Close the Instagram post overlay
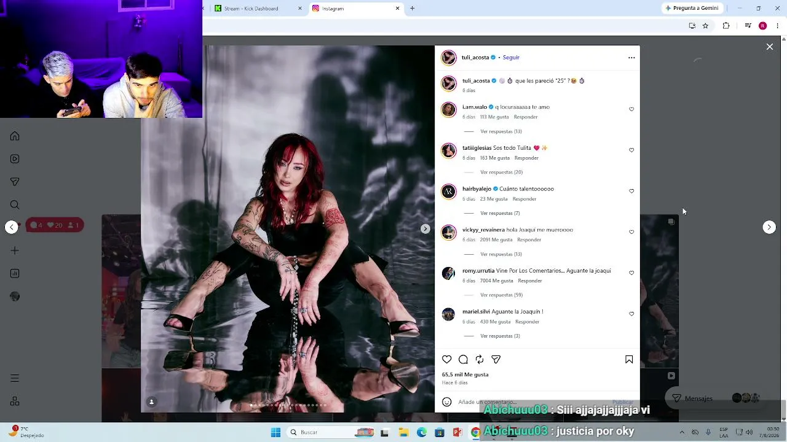Viewport: 787px width, 442px height. pos(769,47)
